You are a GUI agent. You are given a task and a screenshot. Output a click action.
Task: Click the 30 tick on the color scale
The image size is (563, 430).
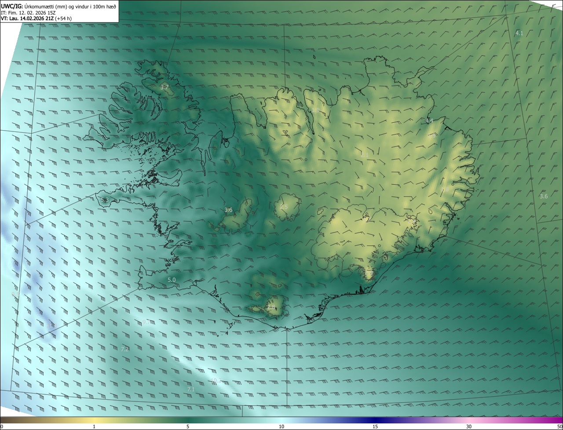tap(469, 427)
